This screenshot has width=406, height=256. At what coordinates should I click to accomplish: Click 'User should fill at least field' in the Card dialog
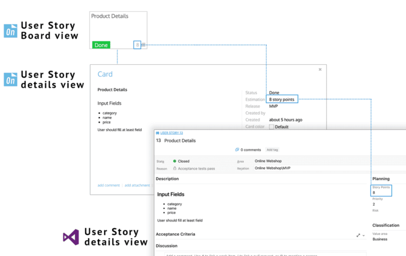(x=120, y=130)
